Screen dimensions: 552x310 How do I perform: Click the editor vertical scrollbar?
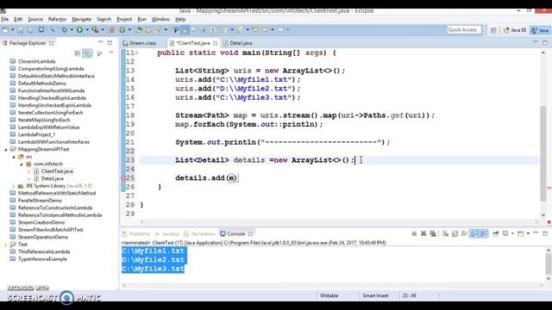tap(543, 152)
